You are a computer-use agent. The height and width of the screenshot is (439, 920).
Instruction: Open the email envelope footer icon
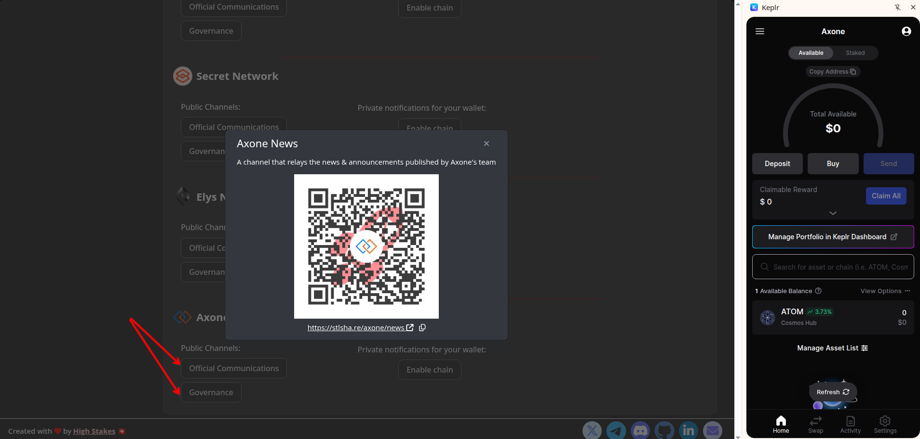tap(713, 430)
